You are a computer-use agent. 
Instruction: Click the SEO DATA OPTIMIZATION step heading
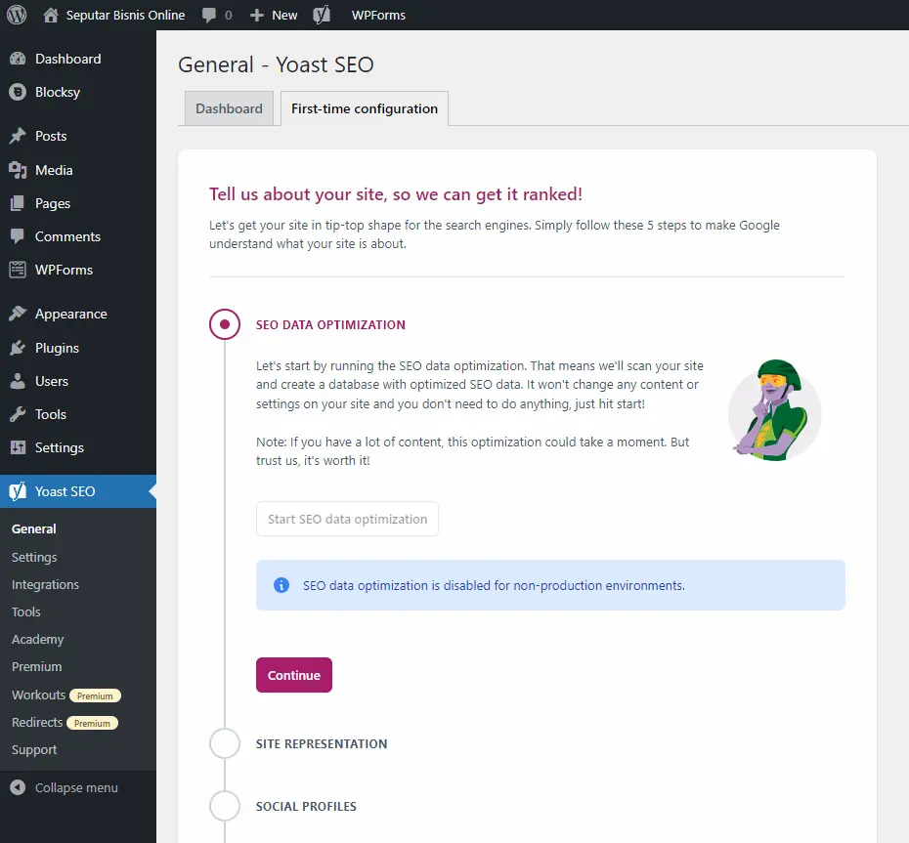click(330, 324)
